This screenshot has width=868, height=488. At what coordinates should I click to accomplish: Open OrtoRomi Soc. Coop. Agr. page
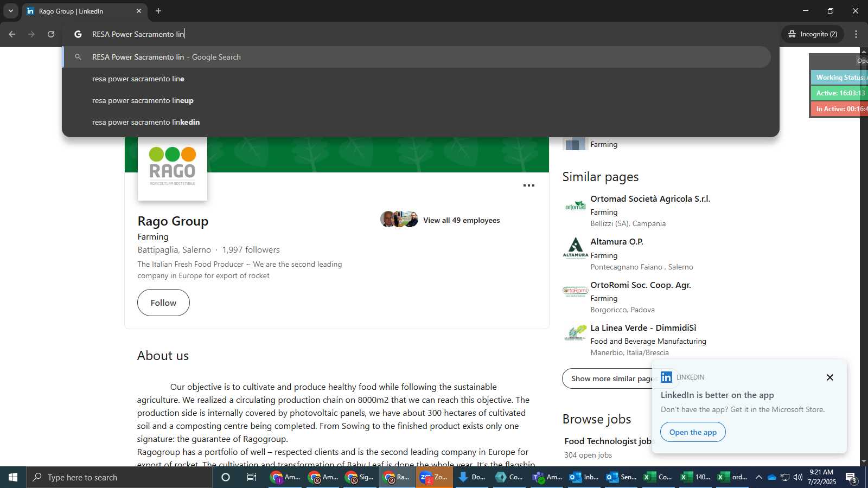[x=641, y=285]
